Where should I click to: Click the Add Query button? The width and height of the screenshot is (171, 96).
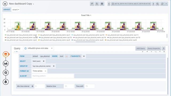coord(141,48)
